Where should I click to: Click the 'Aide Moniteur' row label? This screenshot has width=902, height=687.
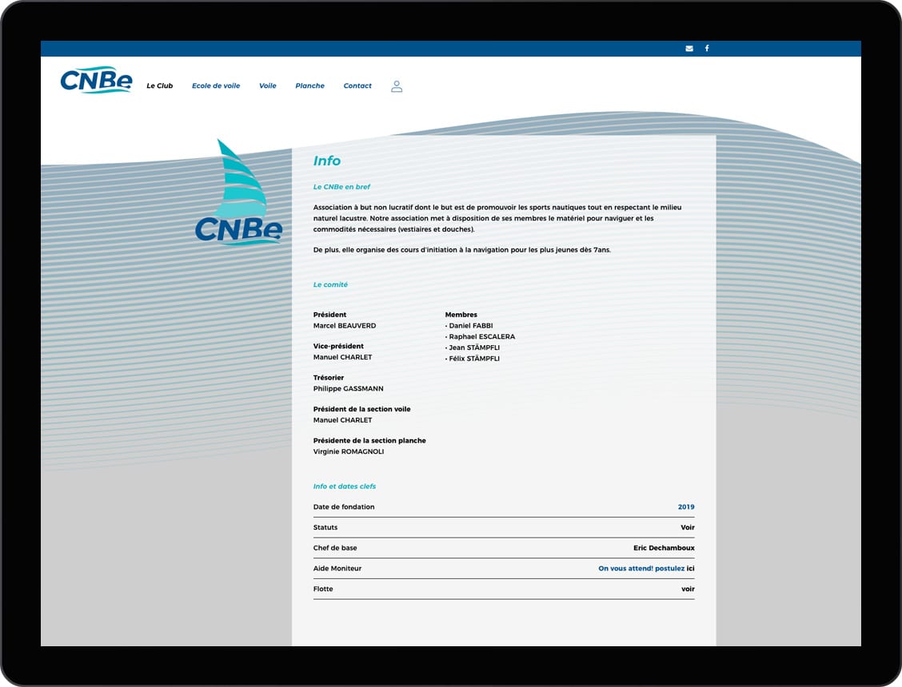tap(337, 569)
